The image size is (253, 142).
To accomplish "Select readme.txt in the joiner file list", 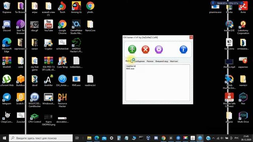I will (131, 66).
